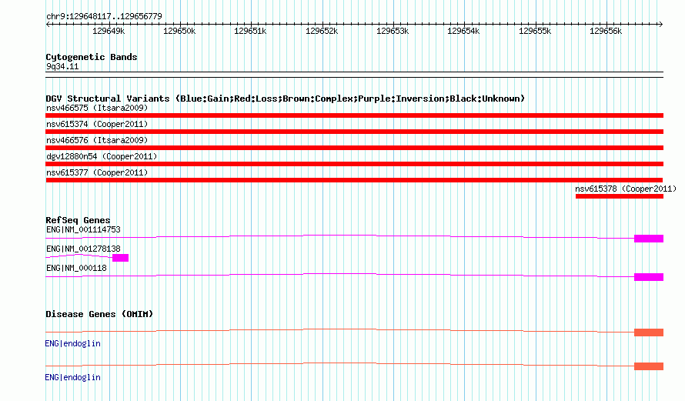Open transcript ENG|NM_001278138 label
The height and width of the screenshot is (401, 685).
(83, 249)
